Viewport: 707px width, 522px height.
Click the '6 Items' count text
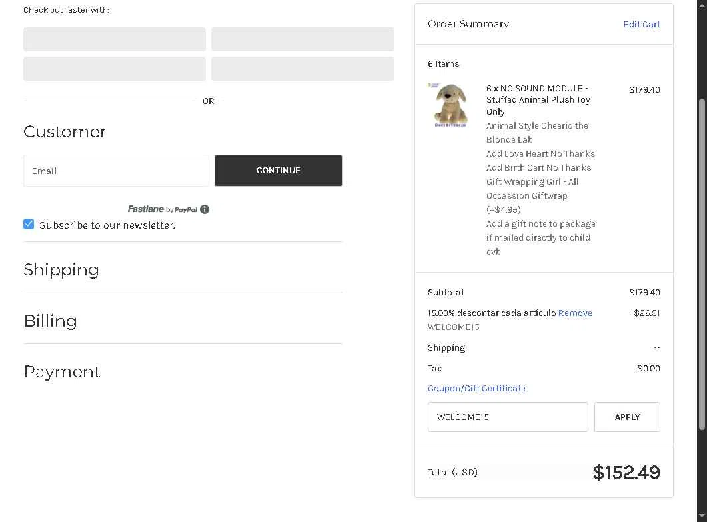(x=443, y=63)
